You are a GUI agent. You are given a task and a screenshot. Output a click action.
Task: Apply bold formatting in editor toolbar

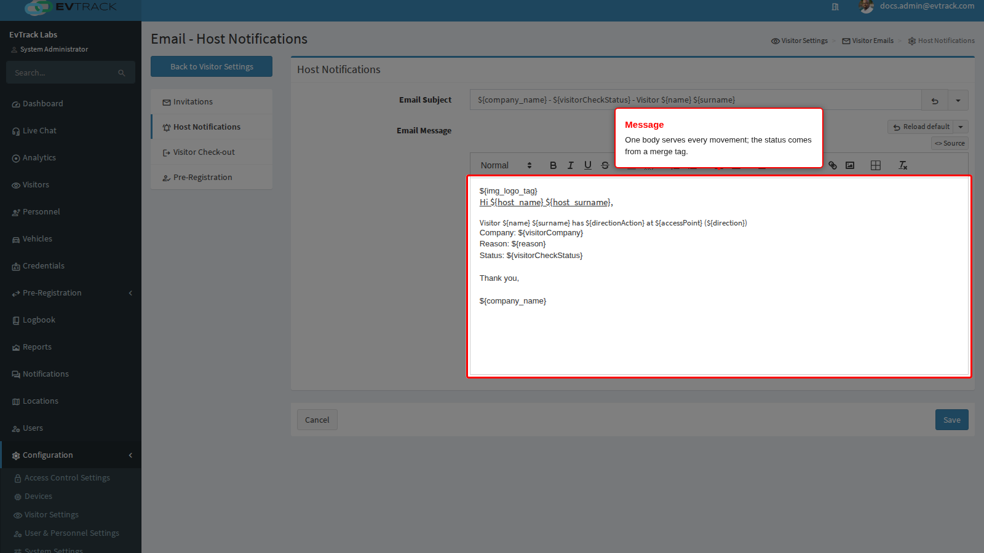pos(553,165)
